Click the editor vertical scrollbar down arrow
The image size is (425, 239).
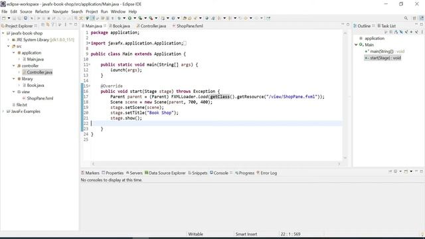tap(345, 158)
